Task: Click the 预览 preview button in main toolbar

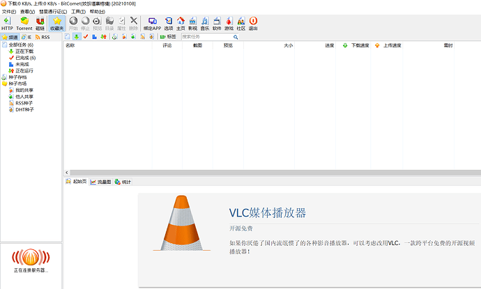Action: tap(97, 24)
